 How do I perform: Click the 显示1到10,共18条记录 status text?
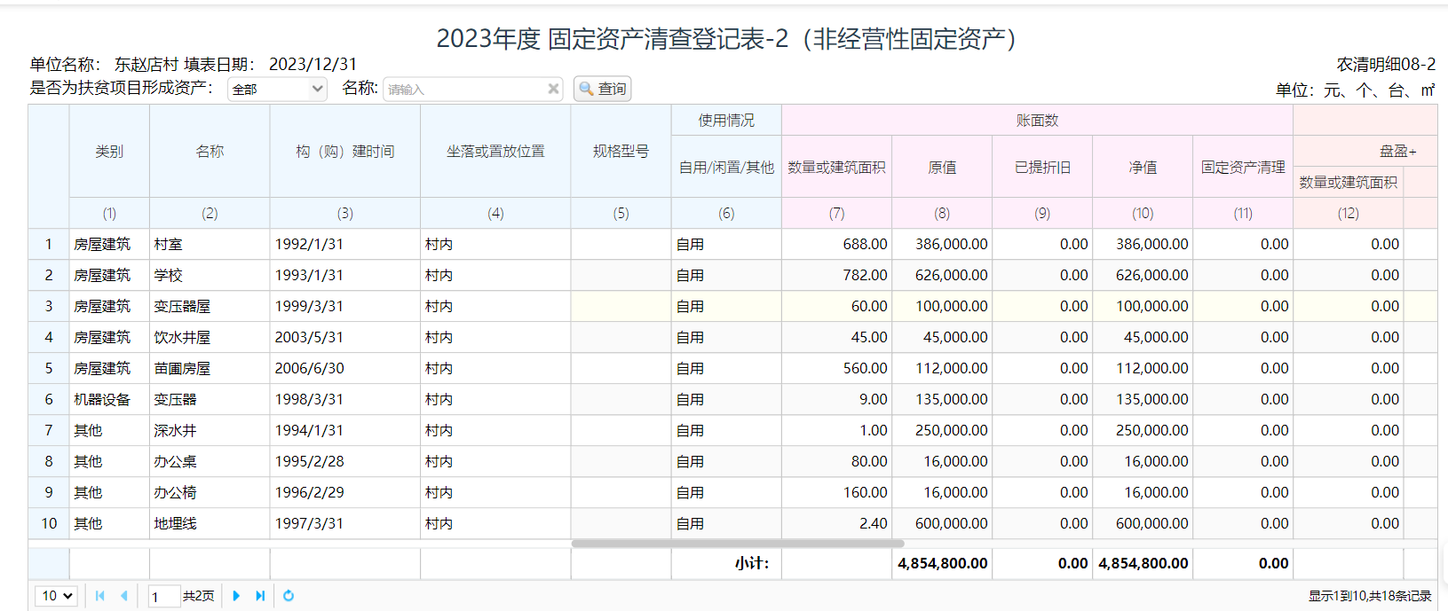1370,596
